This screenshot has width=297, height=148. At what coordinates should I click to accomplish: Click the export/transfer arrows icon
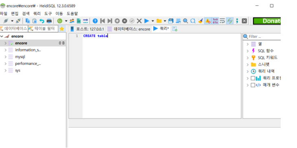[x=85, y=21]
